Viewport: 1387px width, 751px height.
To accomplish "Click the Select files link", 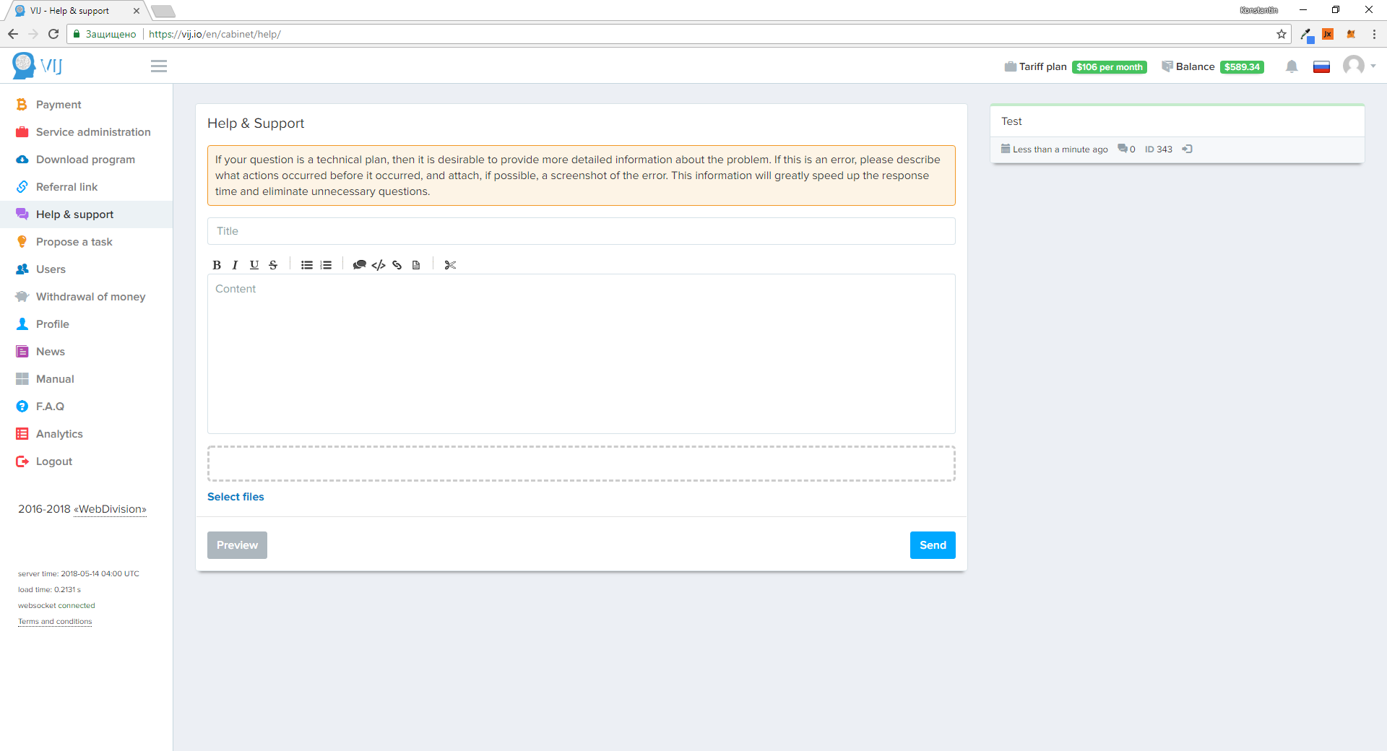I will (236, 497).
